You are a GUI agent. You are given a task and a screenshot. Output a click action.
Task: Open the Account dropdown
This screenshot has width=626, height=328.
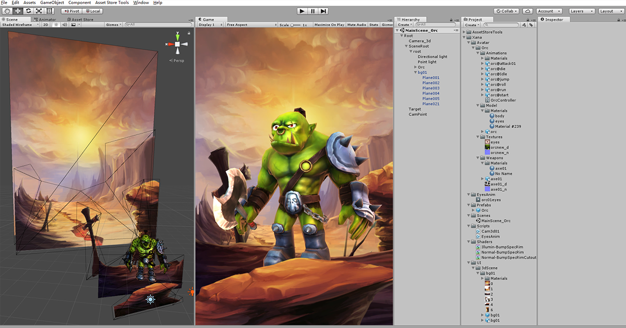pos(549,11)
